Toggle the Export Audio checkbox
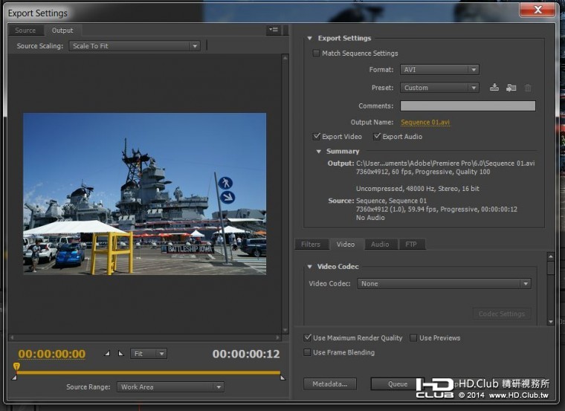565x411 pixels. coord(377,137)
